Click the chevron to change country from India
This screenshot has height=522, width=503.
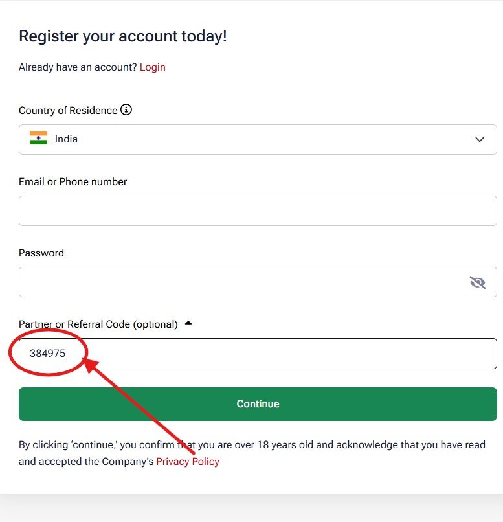click(480, 139)
